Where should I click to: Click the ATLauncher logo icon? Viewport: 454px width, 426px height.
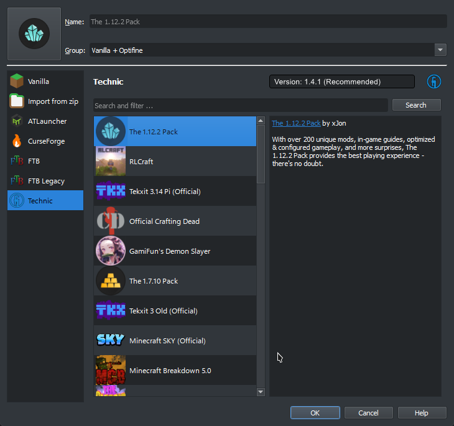(x=17, y=121)
